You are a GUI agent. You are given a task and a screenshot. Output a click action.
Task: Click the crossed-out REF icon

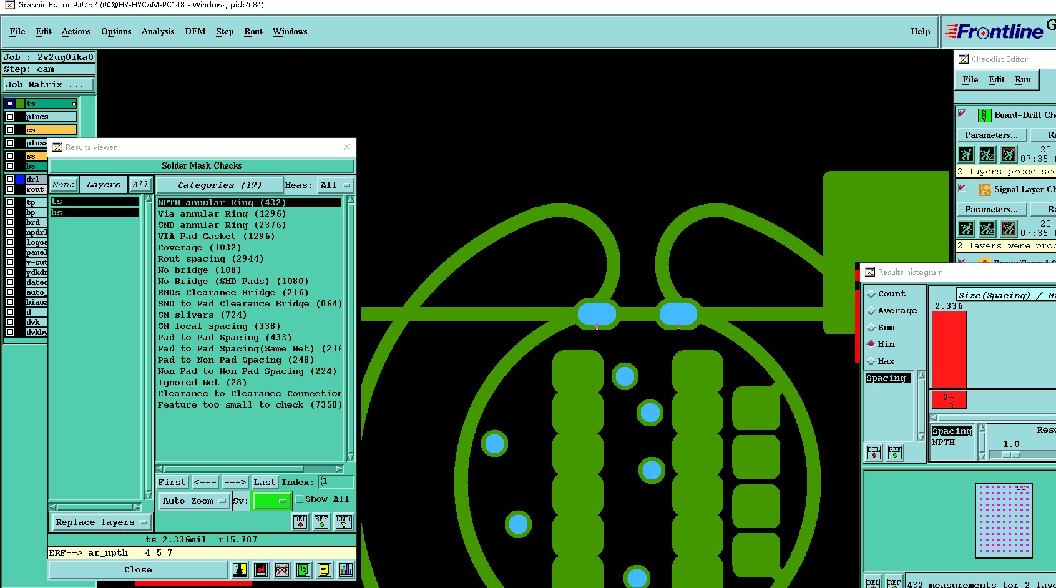tap(282, 569)
